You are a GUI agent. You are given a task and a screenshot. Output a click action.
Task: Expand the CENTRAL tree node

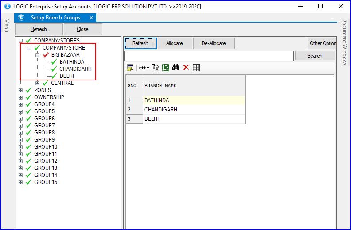[38, 83]
